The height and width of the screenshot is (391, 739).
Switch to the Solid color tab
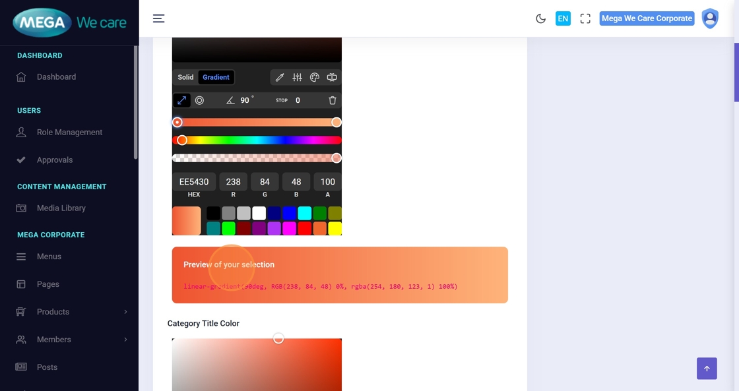point(185,77)
